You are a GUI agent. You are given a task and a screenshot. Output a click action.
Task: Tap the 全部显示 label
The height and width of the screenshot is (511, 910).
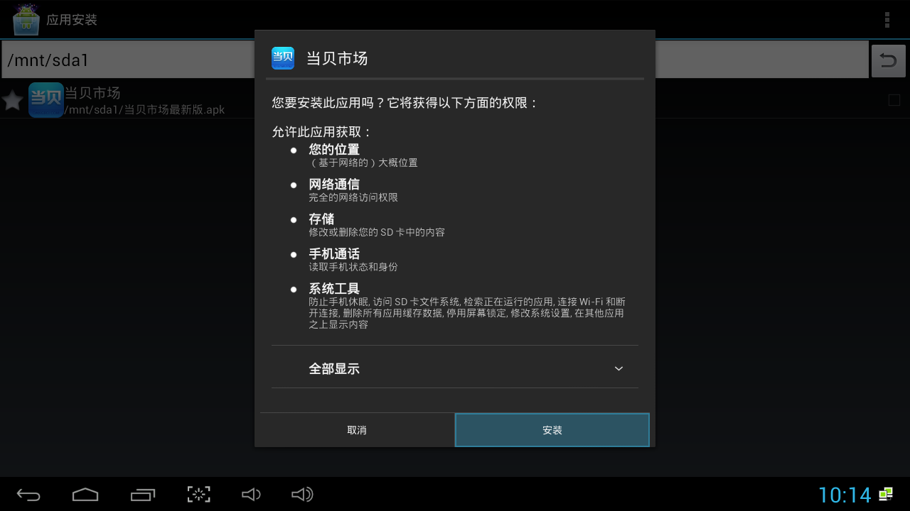pyautogui.click(x=334, y=368)
